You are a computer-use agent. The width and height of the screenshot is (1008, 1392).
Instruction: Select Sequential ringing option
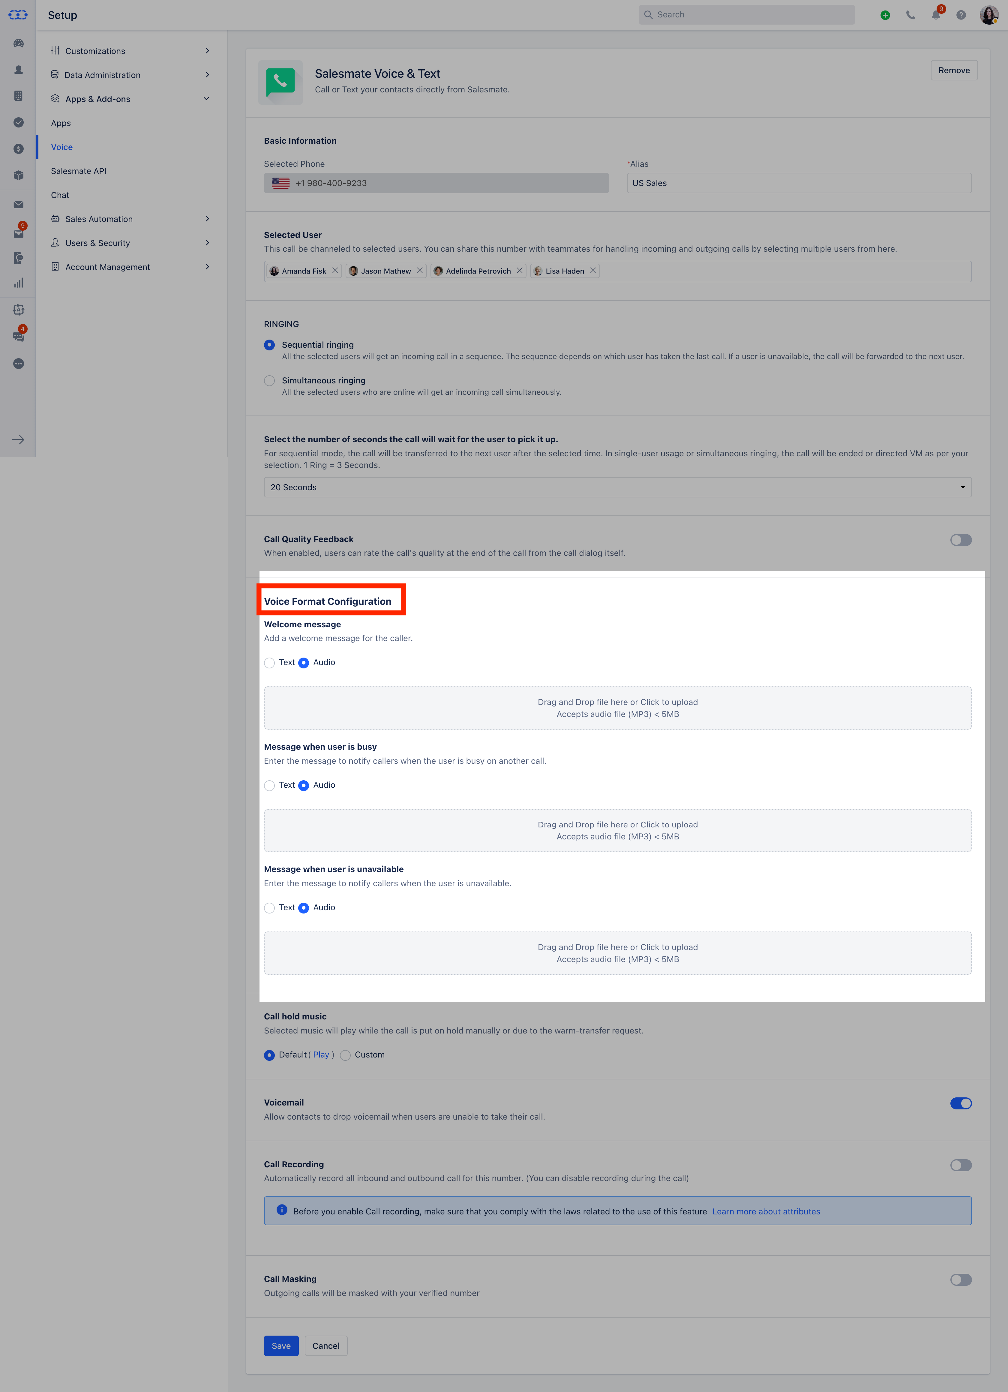pos(269,345)
